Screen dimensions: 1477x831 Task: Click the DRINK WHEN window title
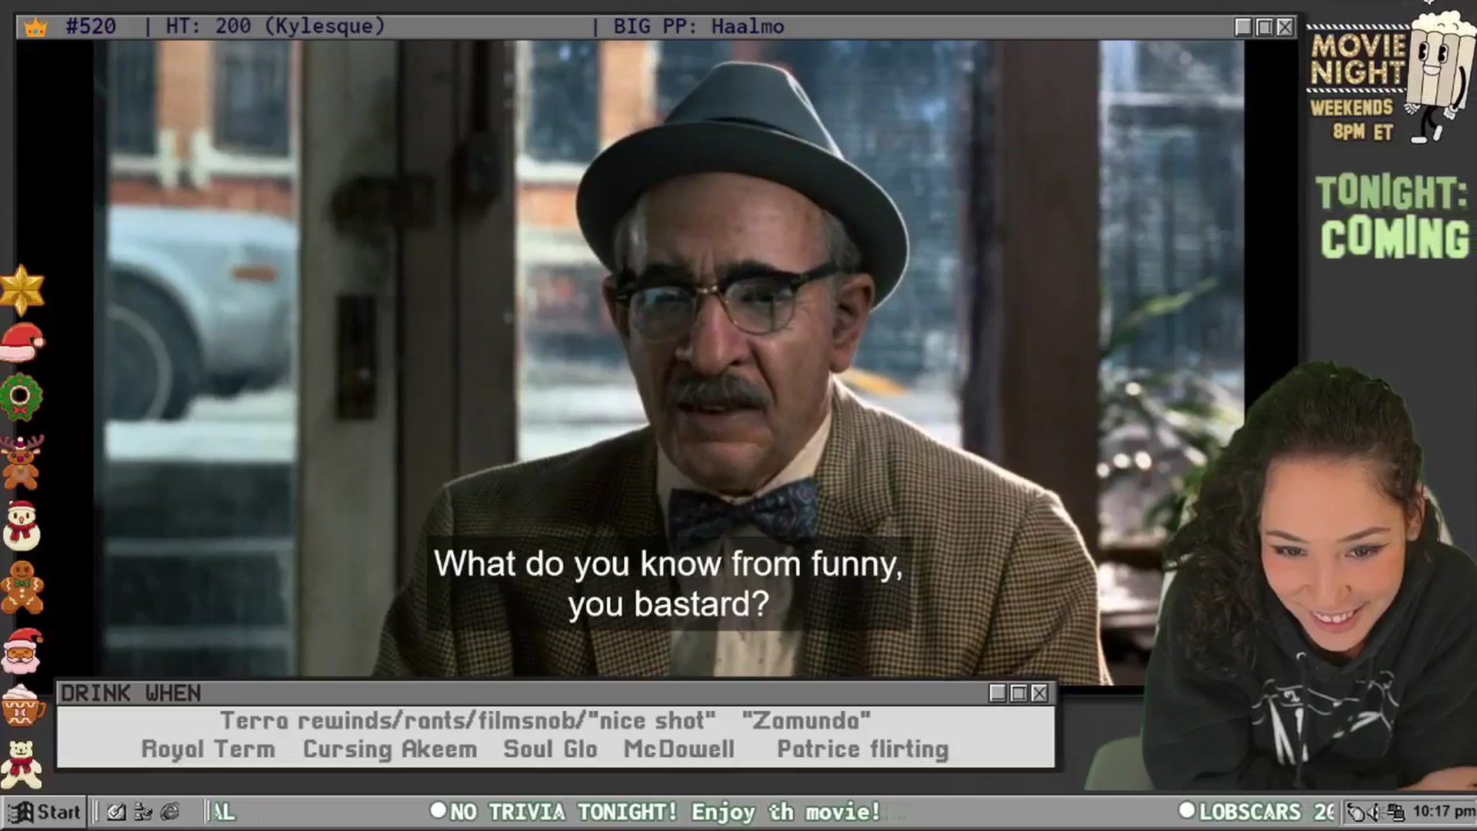(131, 693)
